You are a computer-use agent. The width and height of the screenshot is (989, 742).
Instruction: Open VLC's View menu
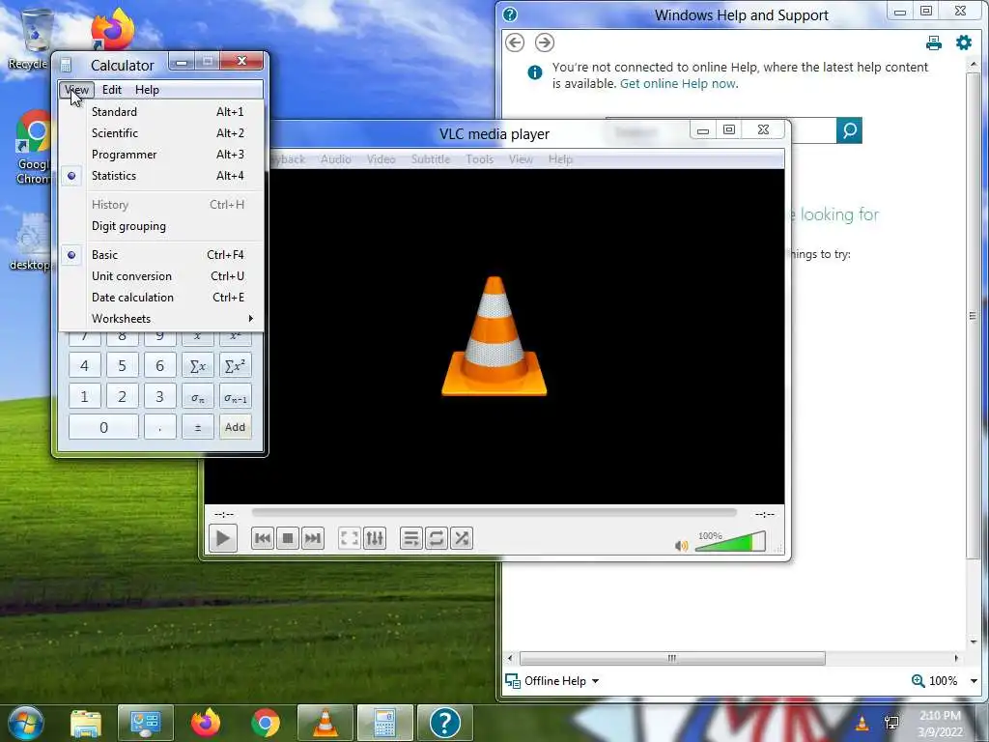tap(521, 159)
